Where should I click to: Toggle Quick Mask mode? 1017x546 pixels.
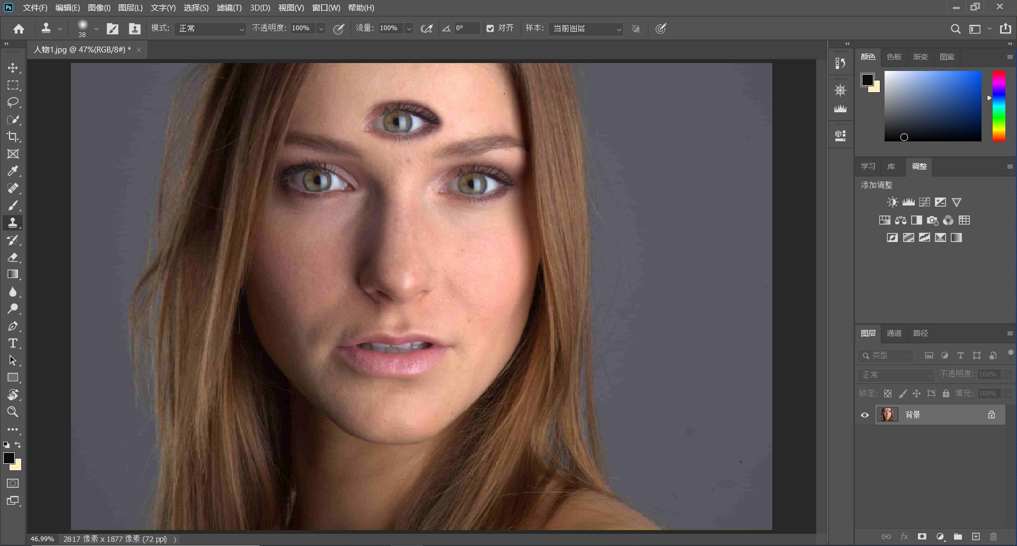click(13, 484)
